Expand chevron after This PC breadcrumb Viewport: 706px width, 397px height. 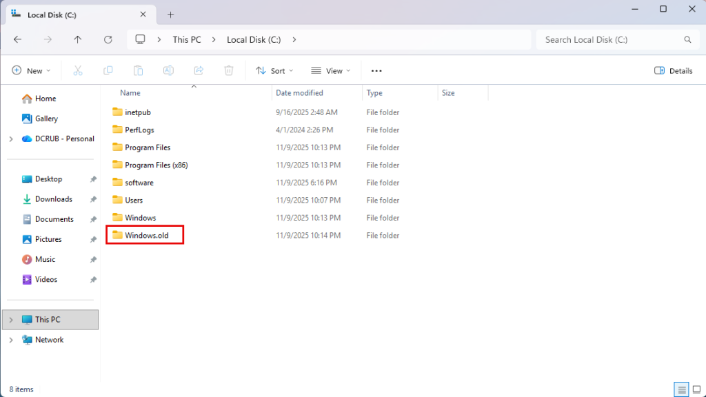[x=214, y=39]
